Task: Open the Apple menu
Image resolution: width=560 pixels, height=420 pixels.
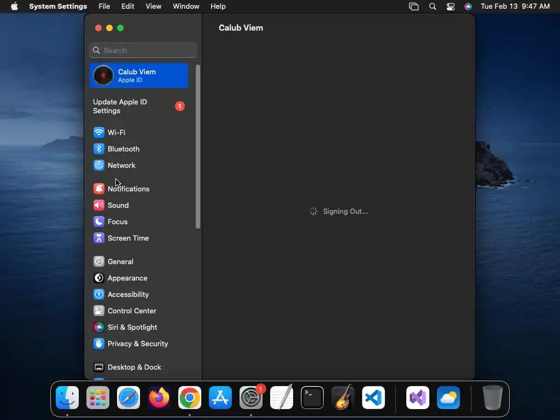Action: point(14,7)
